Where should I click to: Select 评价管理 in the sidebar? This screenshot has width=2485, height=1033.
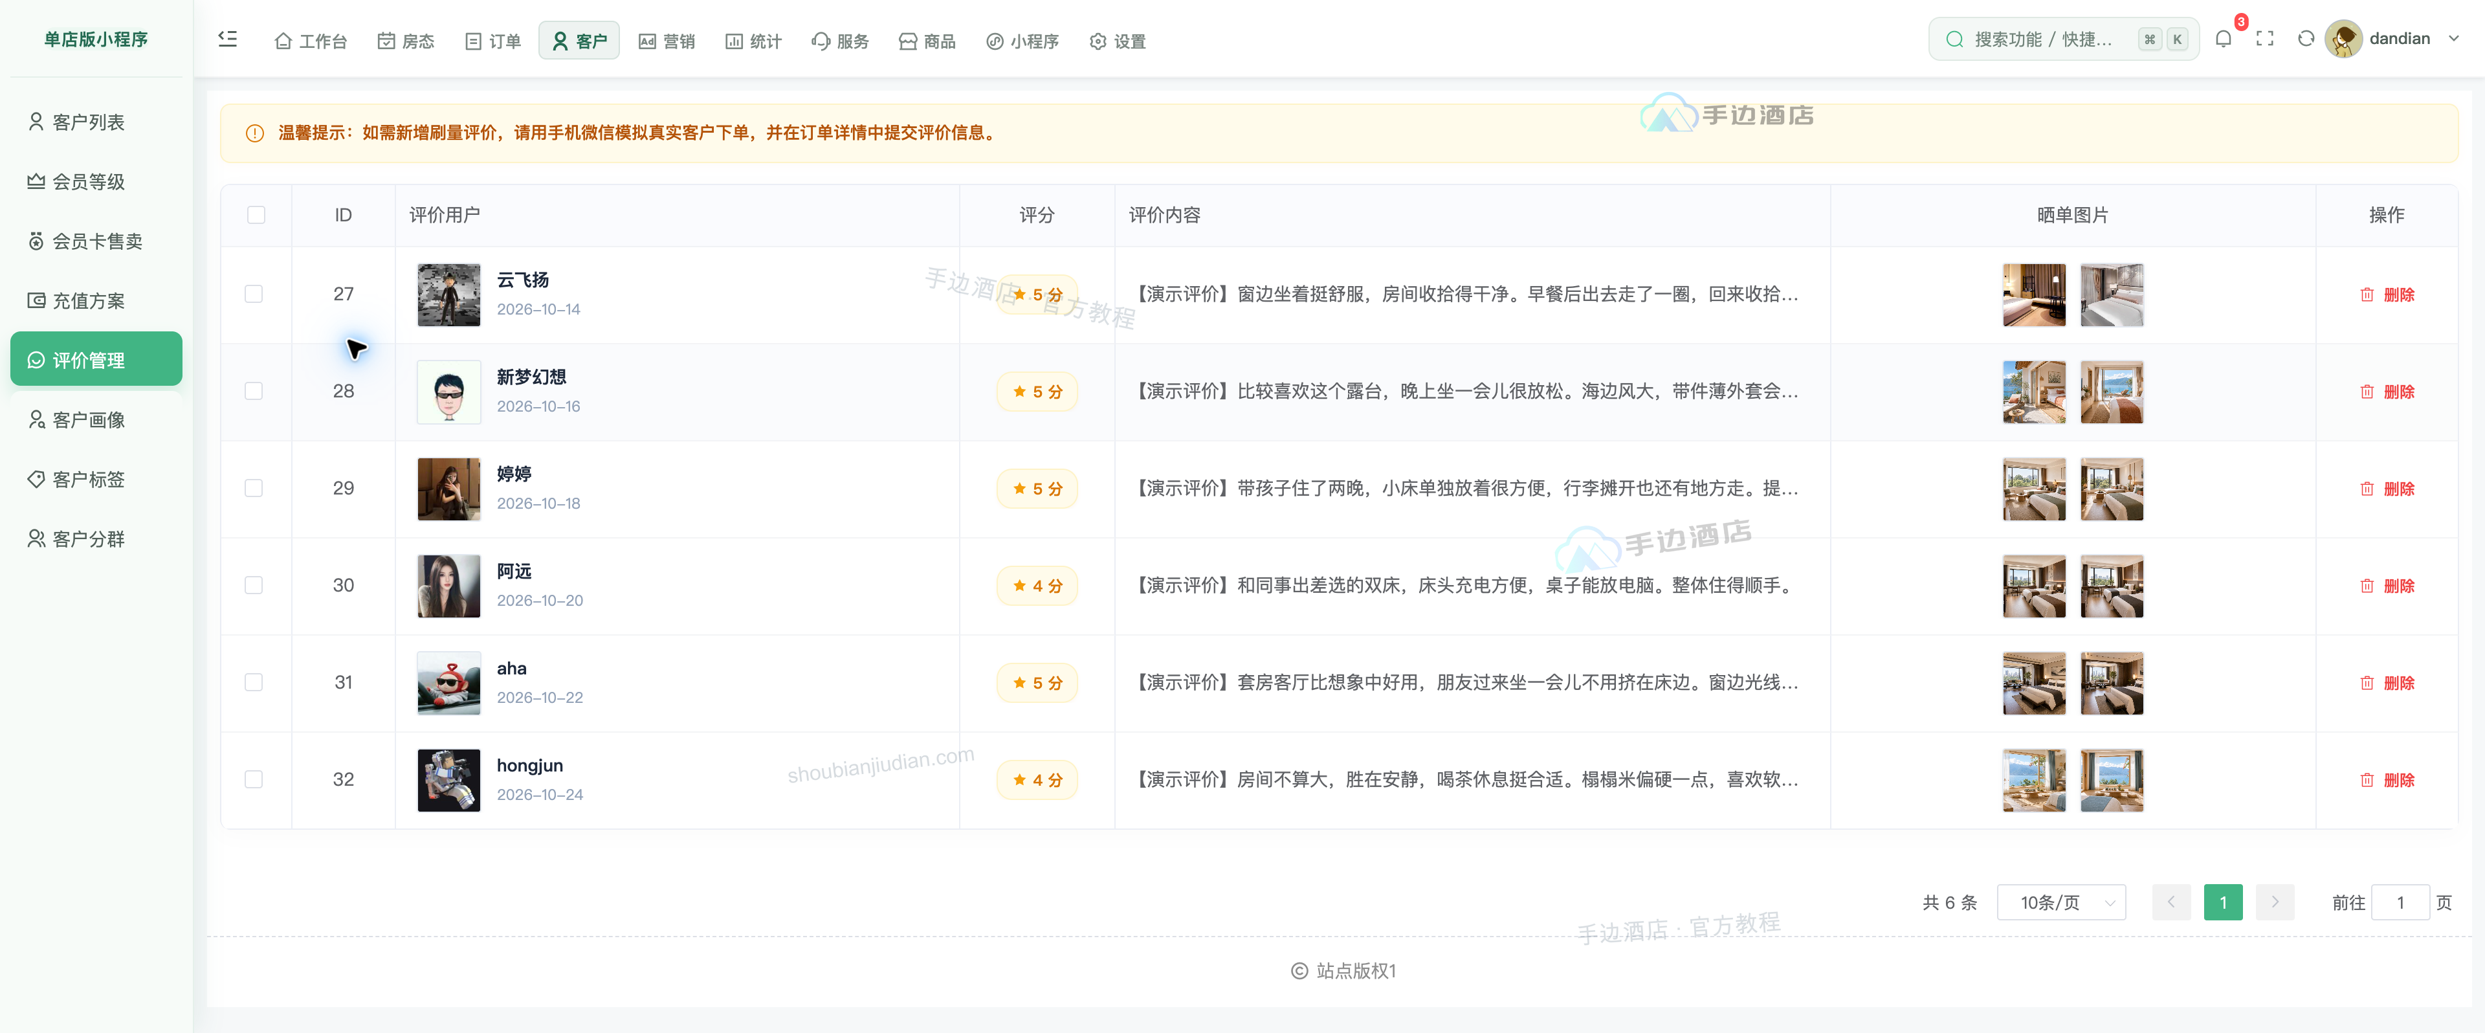point(96,360)
